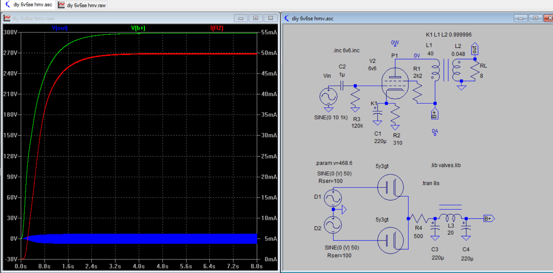Maximize the waveform plot window
The height and width of the screenshot is (273, 553).
click(256, 18)
